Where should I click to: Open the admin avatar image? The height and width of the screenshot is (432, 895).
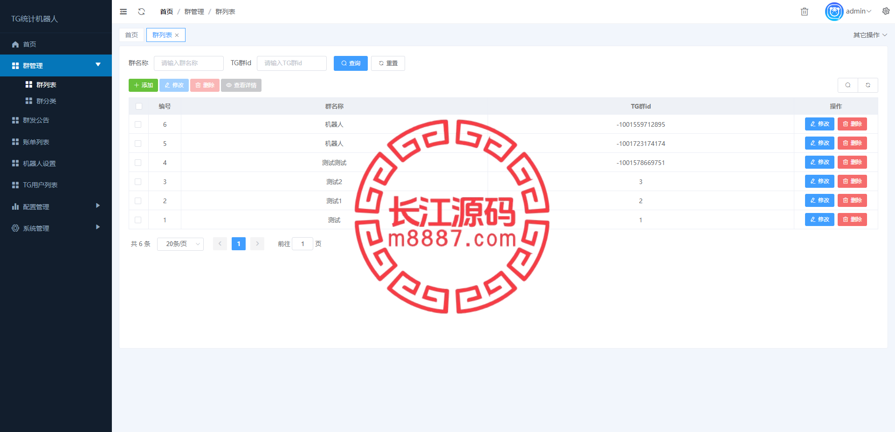(834, 12)
